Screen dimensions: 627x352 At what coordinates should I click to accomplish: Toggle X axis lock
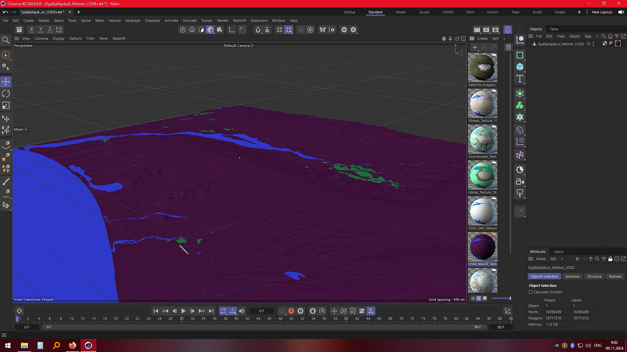(x=31, y=30)
